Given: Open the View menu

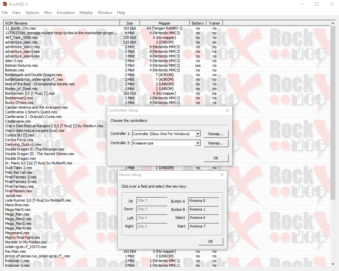Looking at the screenshot, I should pos(16,13).
